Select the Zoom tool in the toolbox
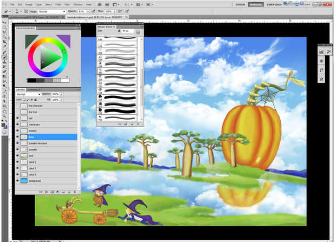The height and width of the screenshot is (242, 336). coord(4,116)
